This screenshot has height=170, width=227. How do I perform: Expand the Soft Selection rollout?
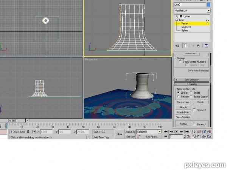[x=192, y=80]
